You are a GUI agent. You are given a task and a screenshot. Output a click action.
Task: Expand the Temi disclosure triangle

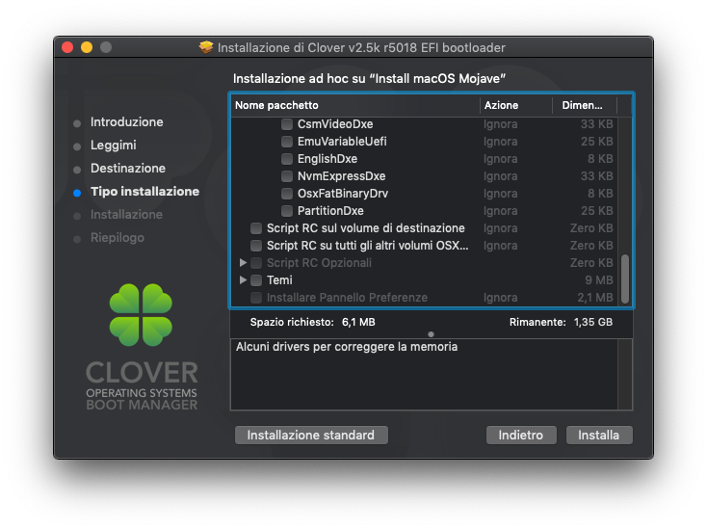[x=243, y=280]
